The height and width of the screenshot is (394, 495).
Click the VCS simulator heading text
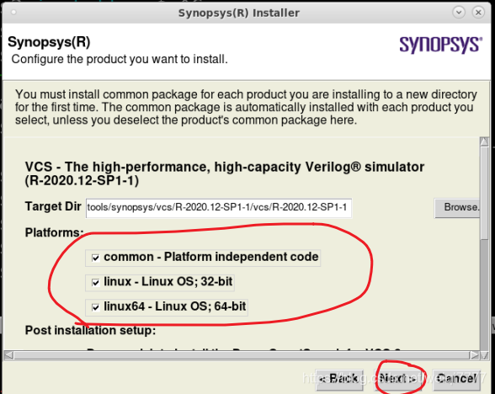225,173
